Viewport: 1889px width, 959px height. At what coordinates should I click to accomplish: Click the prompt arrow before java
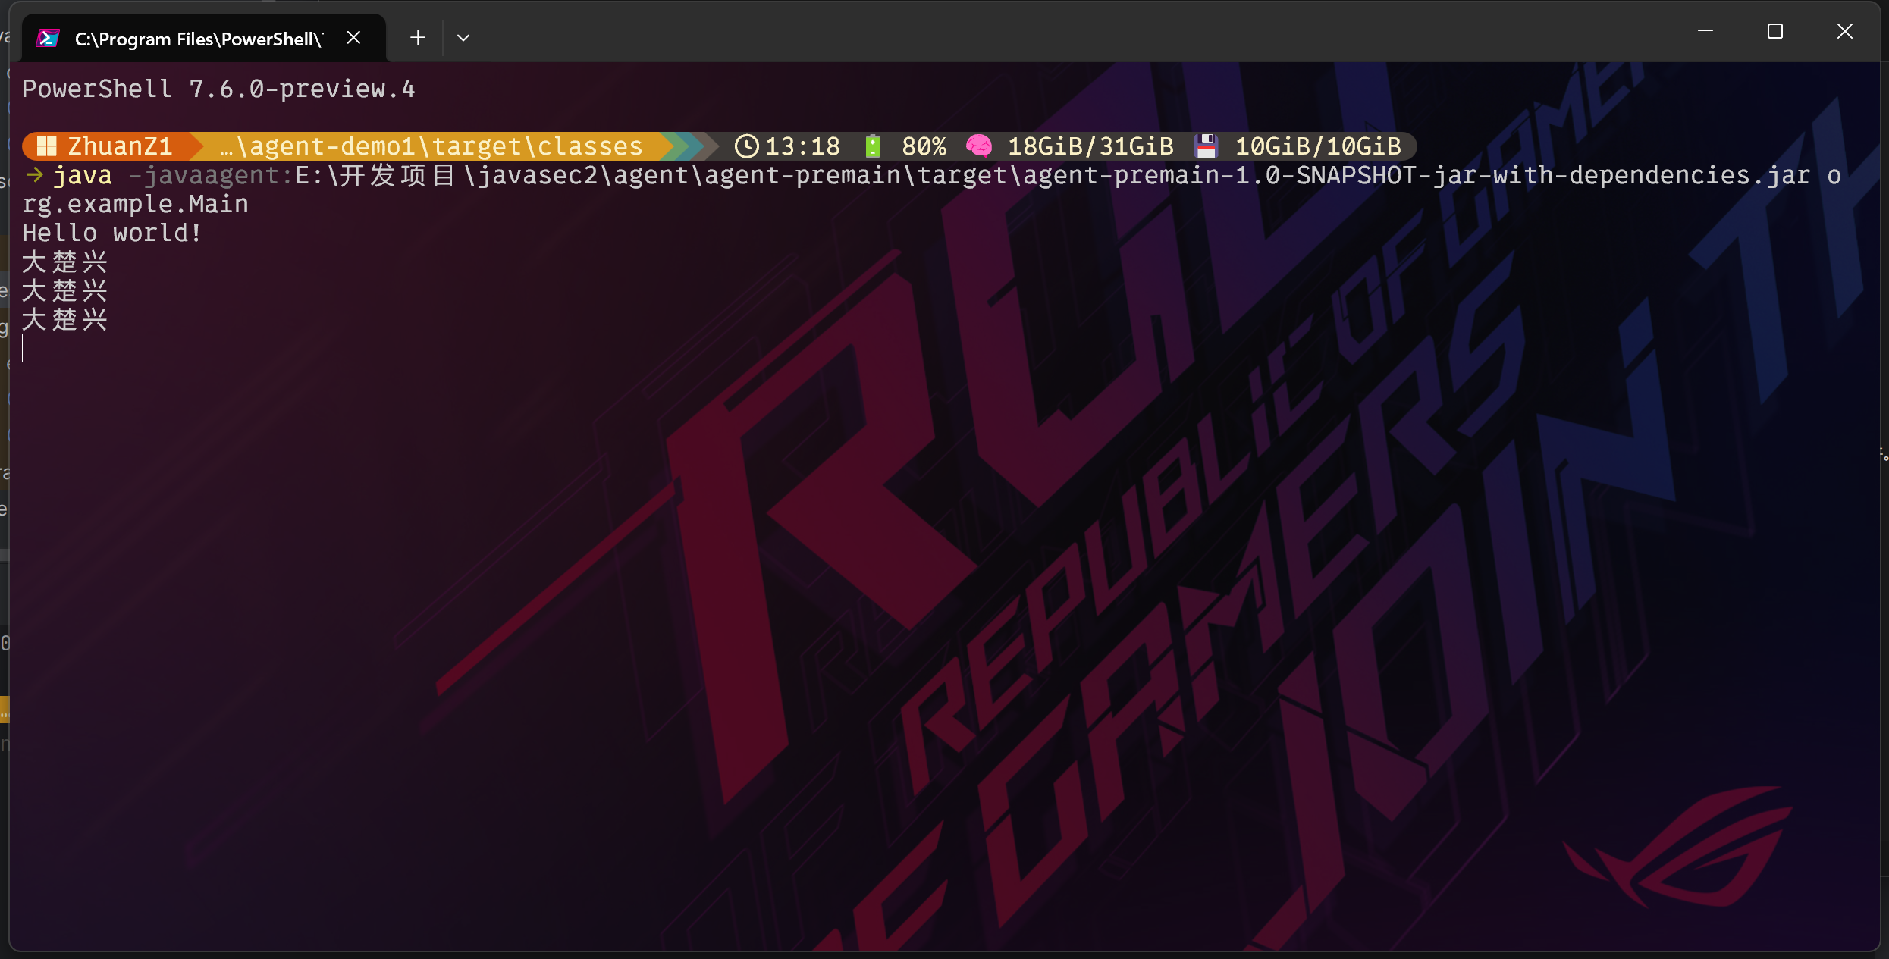(34, 175)
